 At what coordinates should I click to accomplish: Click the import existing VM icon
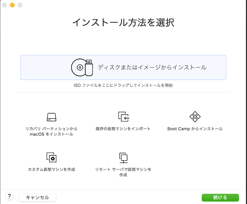point(124,117)
